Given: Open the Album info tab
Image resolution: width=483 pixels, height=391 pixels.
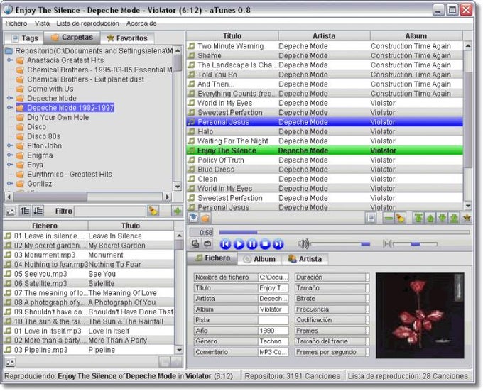Looking at the screenshot, I should (260, 259).
